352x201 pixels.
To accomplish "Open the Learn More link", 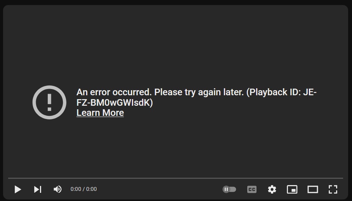I will pos(100,113).
